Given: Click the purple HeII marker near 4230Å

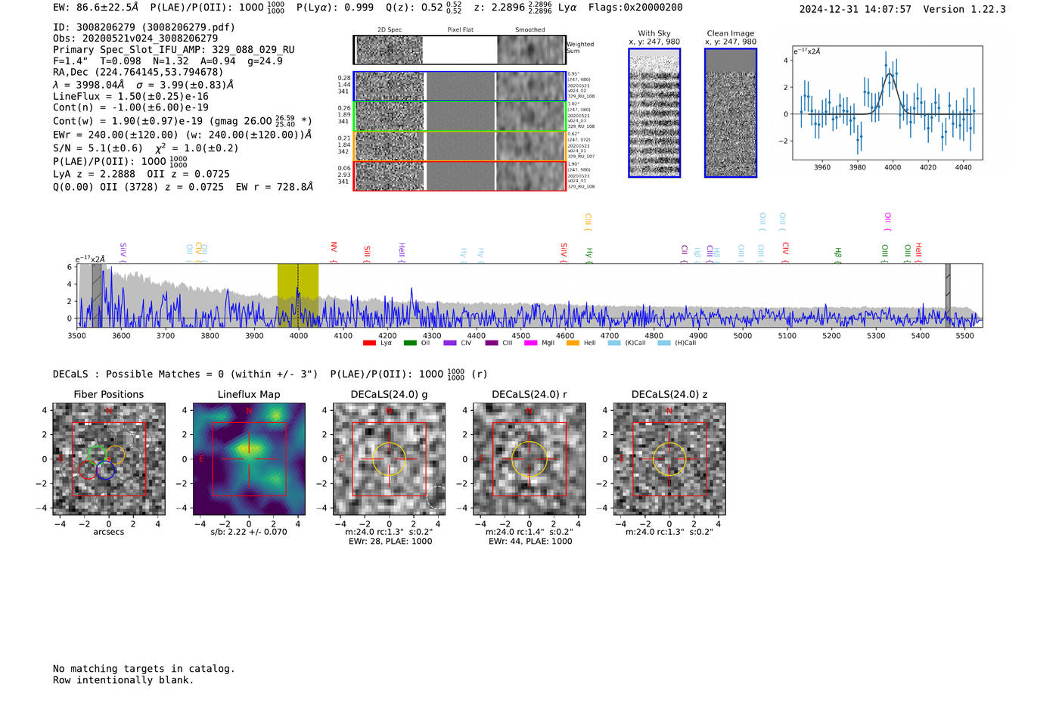Looking at the screenshot, I should pos(402,252).
